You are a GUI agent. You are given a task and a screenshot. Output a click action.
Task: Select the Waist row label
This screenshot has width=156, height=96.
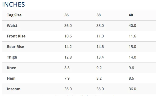pyautogui.click(x=12, y=26)
